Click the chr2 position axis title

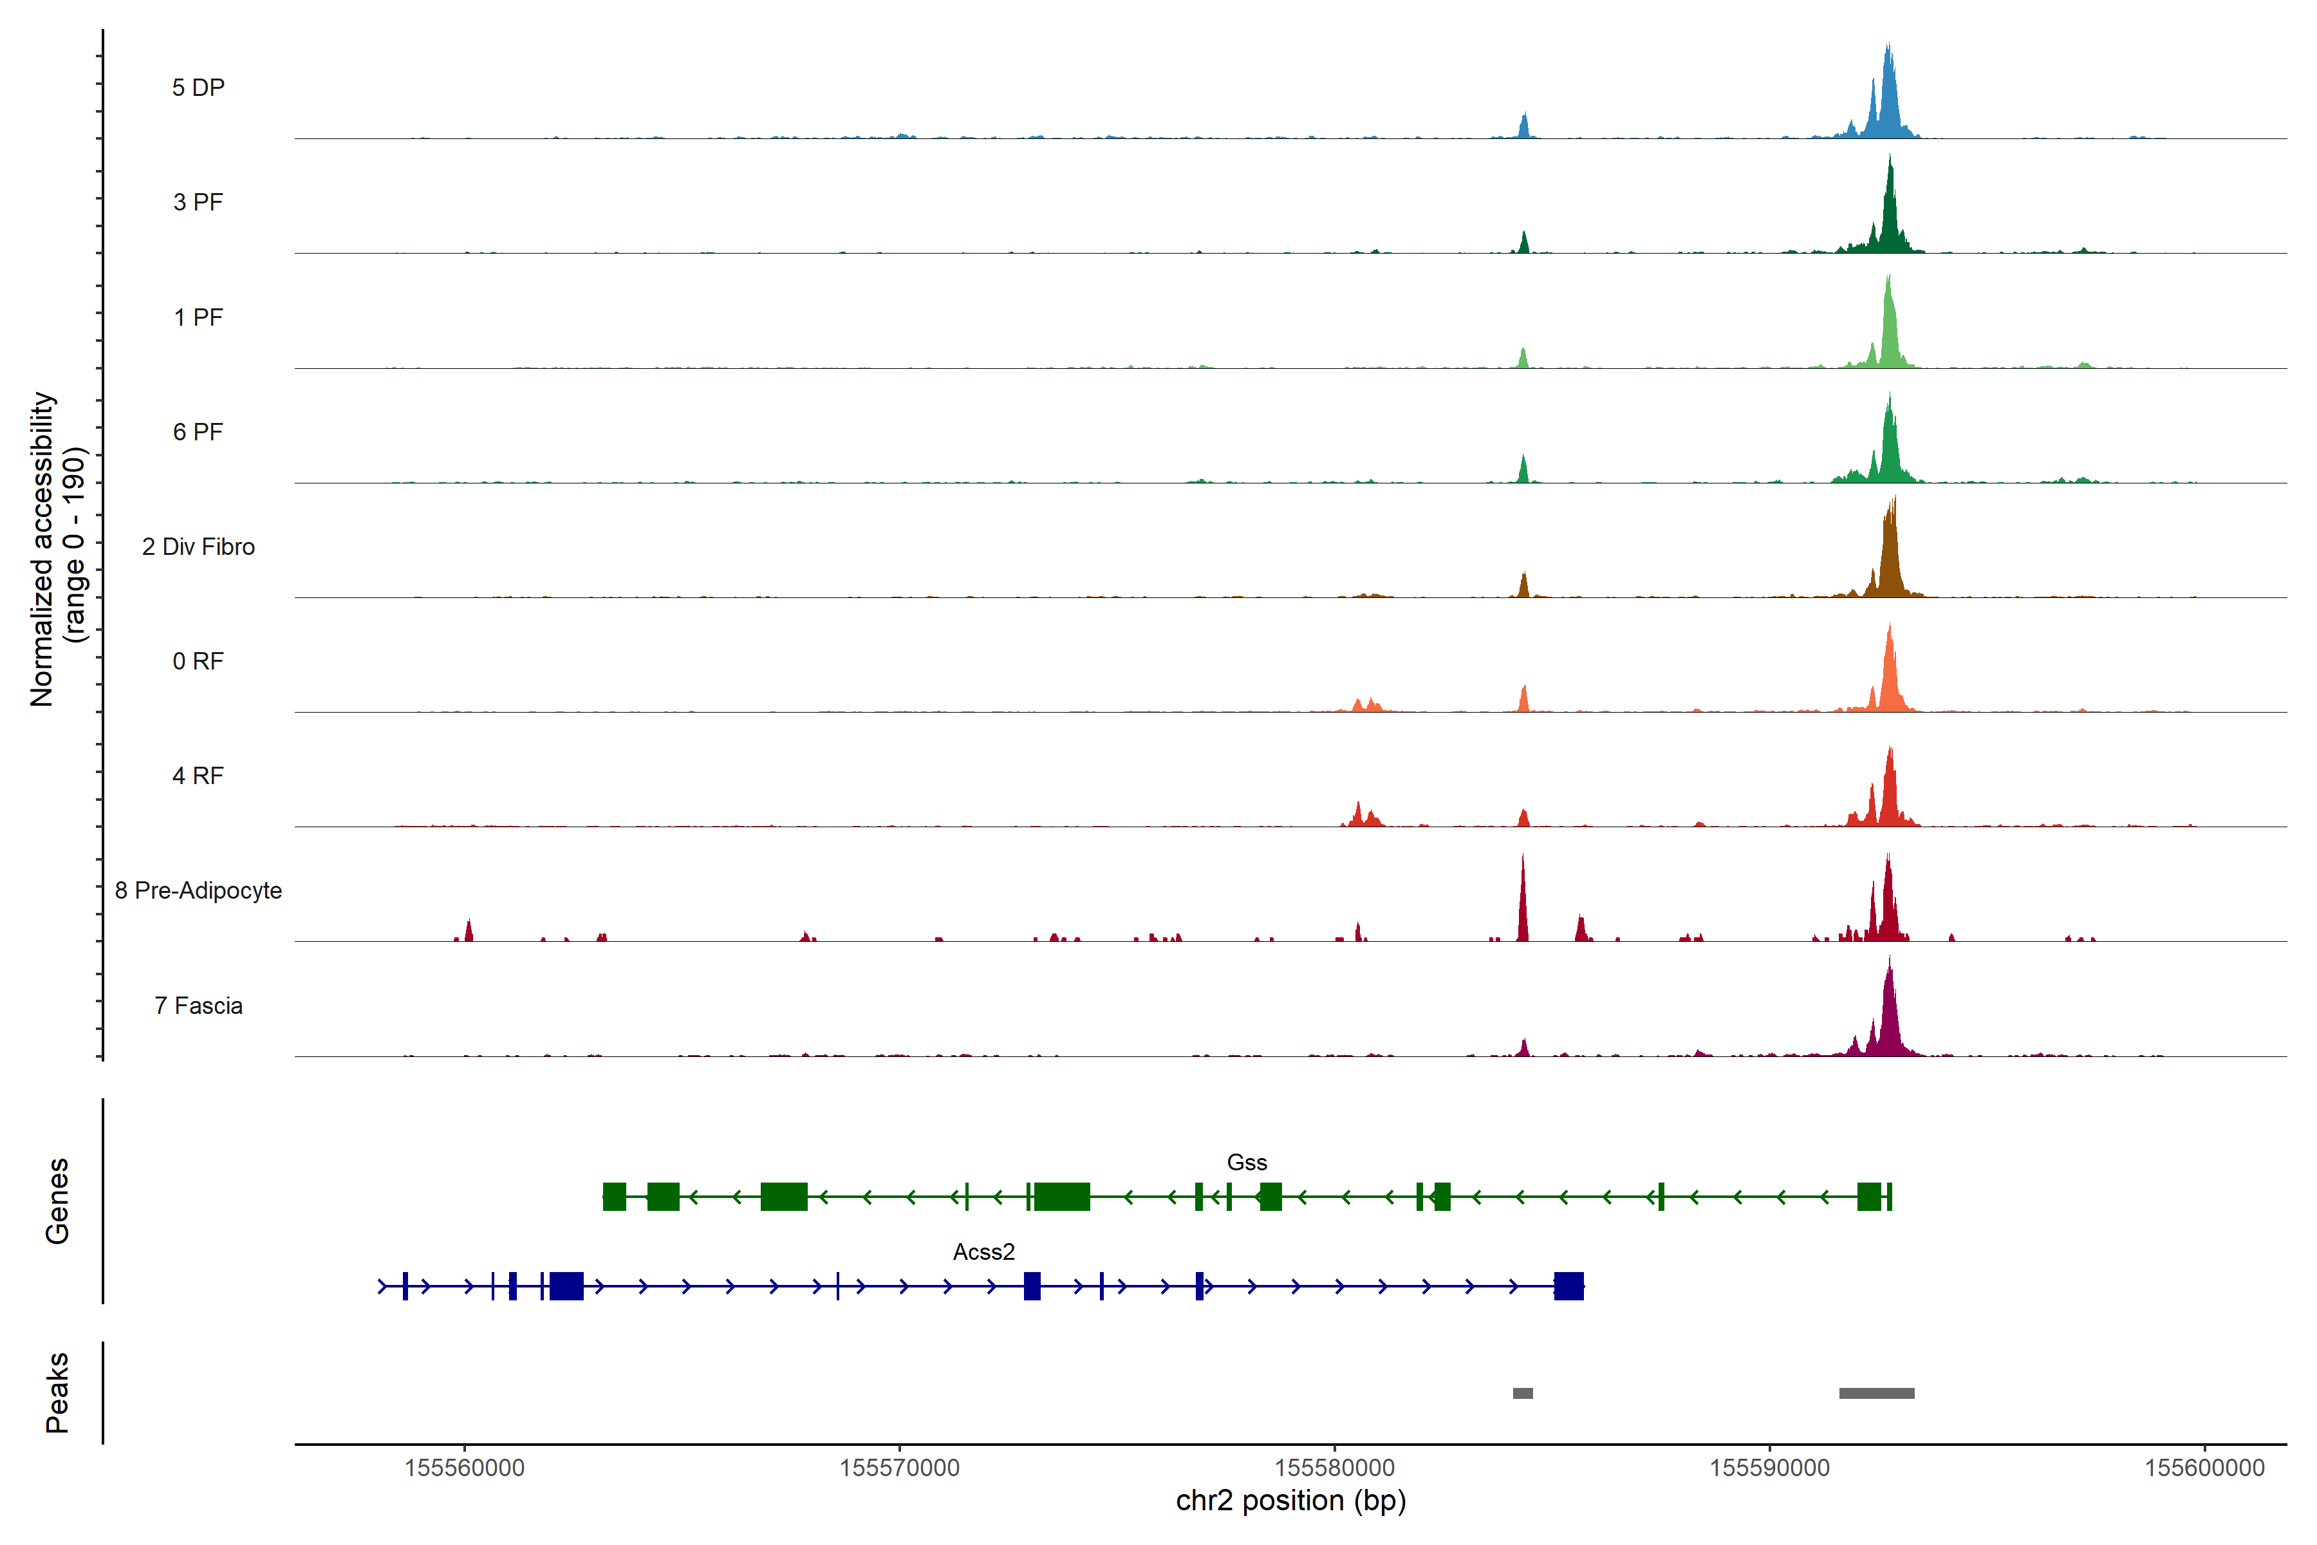pos(1290,1501)
